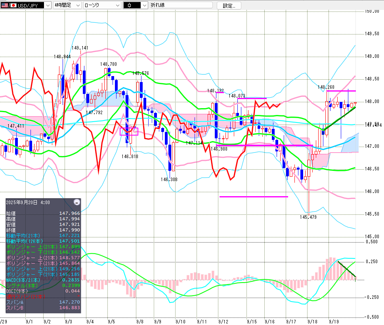
Task: Click the 145.479 low price label
Action: (x=308, y=217)
